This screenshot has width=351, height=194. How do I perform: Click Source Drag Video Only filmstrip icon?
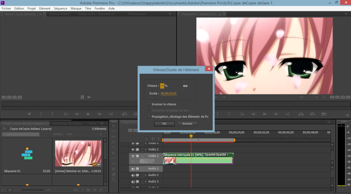[x=83, y=97]
